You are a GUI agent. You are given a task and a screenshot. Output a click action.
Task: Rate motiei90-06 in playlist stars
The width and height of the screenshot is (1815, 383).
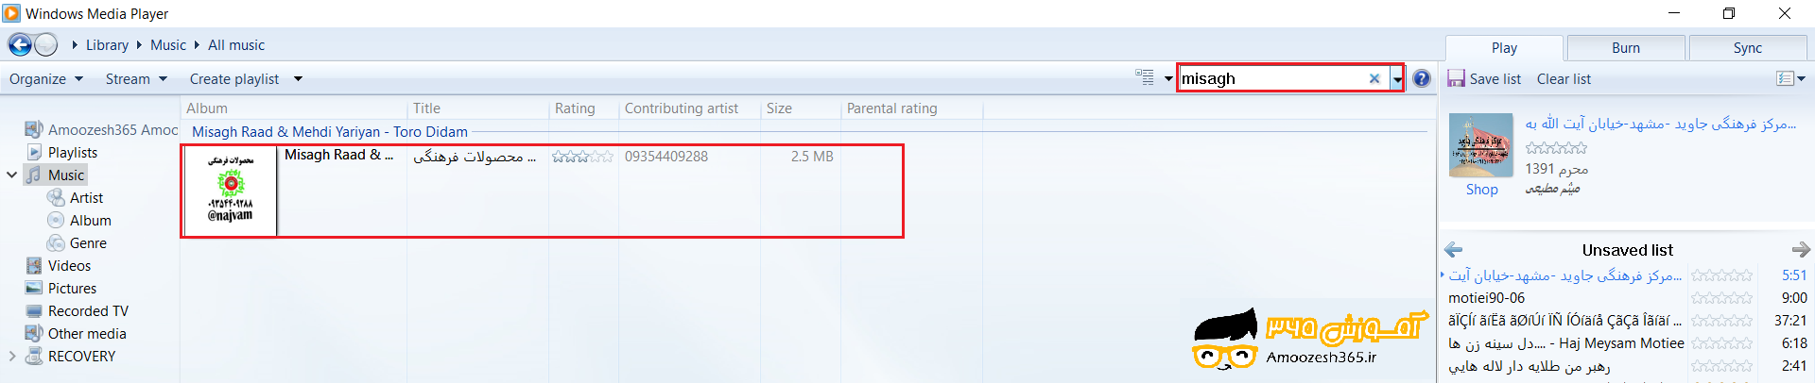pos(1721,298)
